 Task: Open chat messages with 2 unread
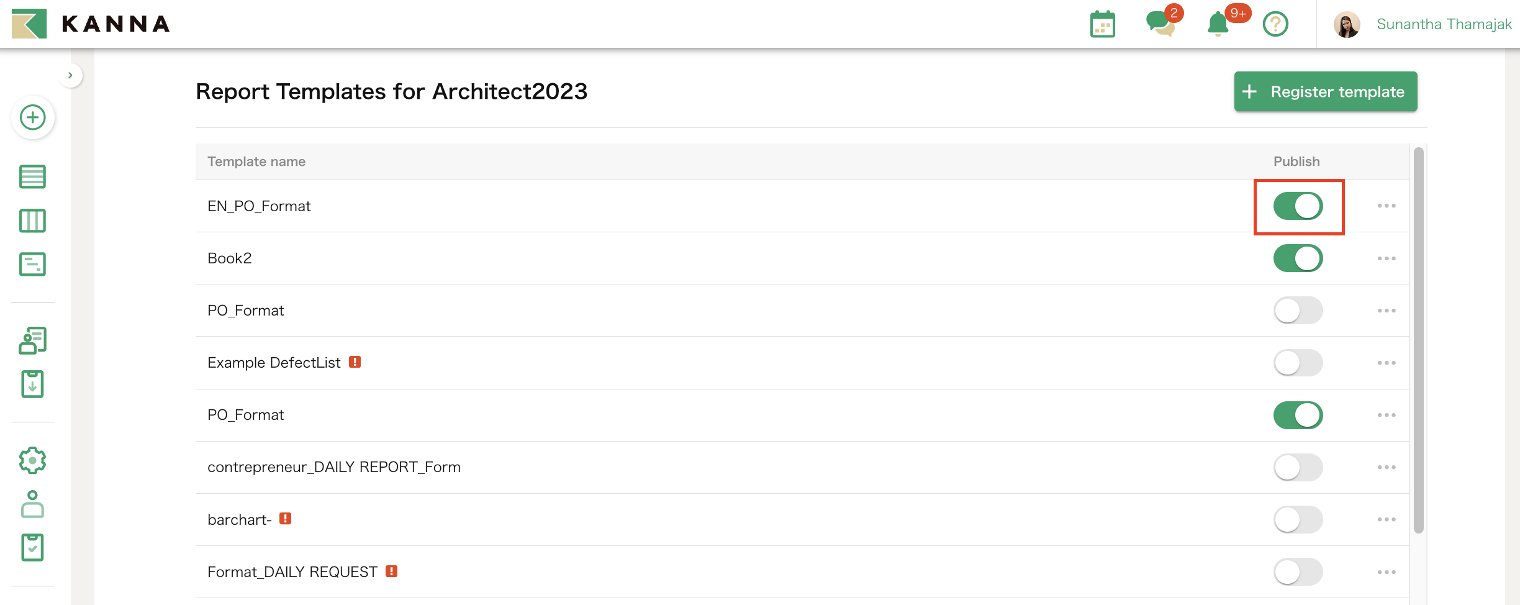(x=1160, y=25)
